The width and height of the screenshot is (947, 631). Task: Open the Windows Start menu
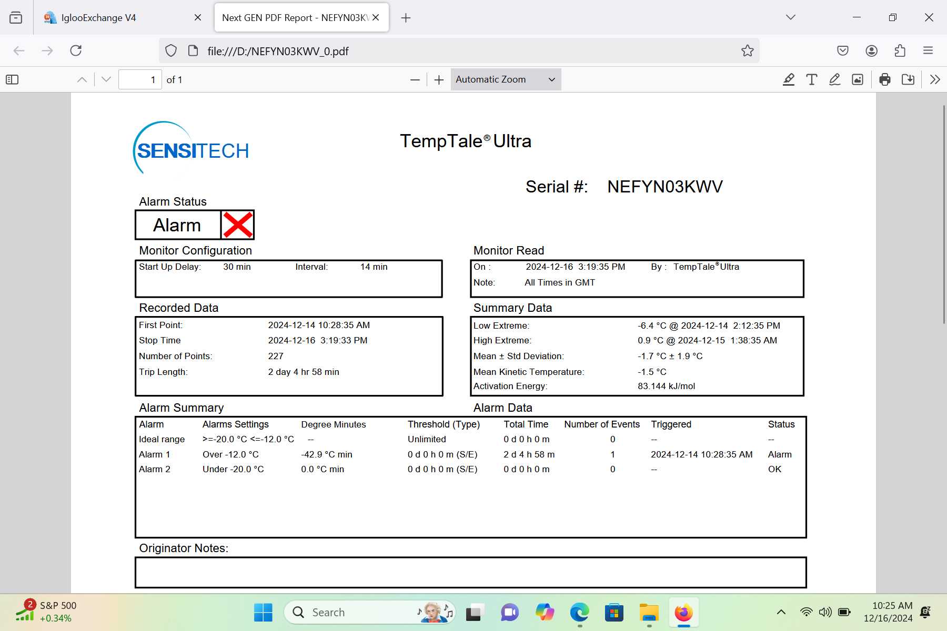(263, 612)
